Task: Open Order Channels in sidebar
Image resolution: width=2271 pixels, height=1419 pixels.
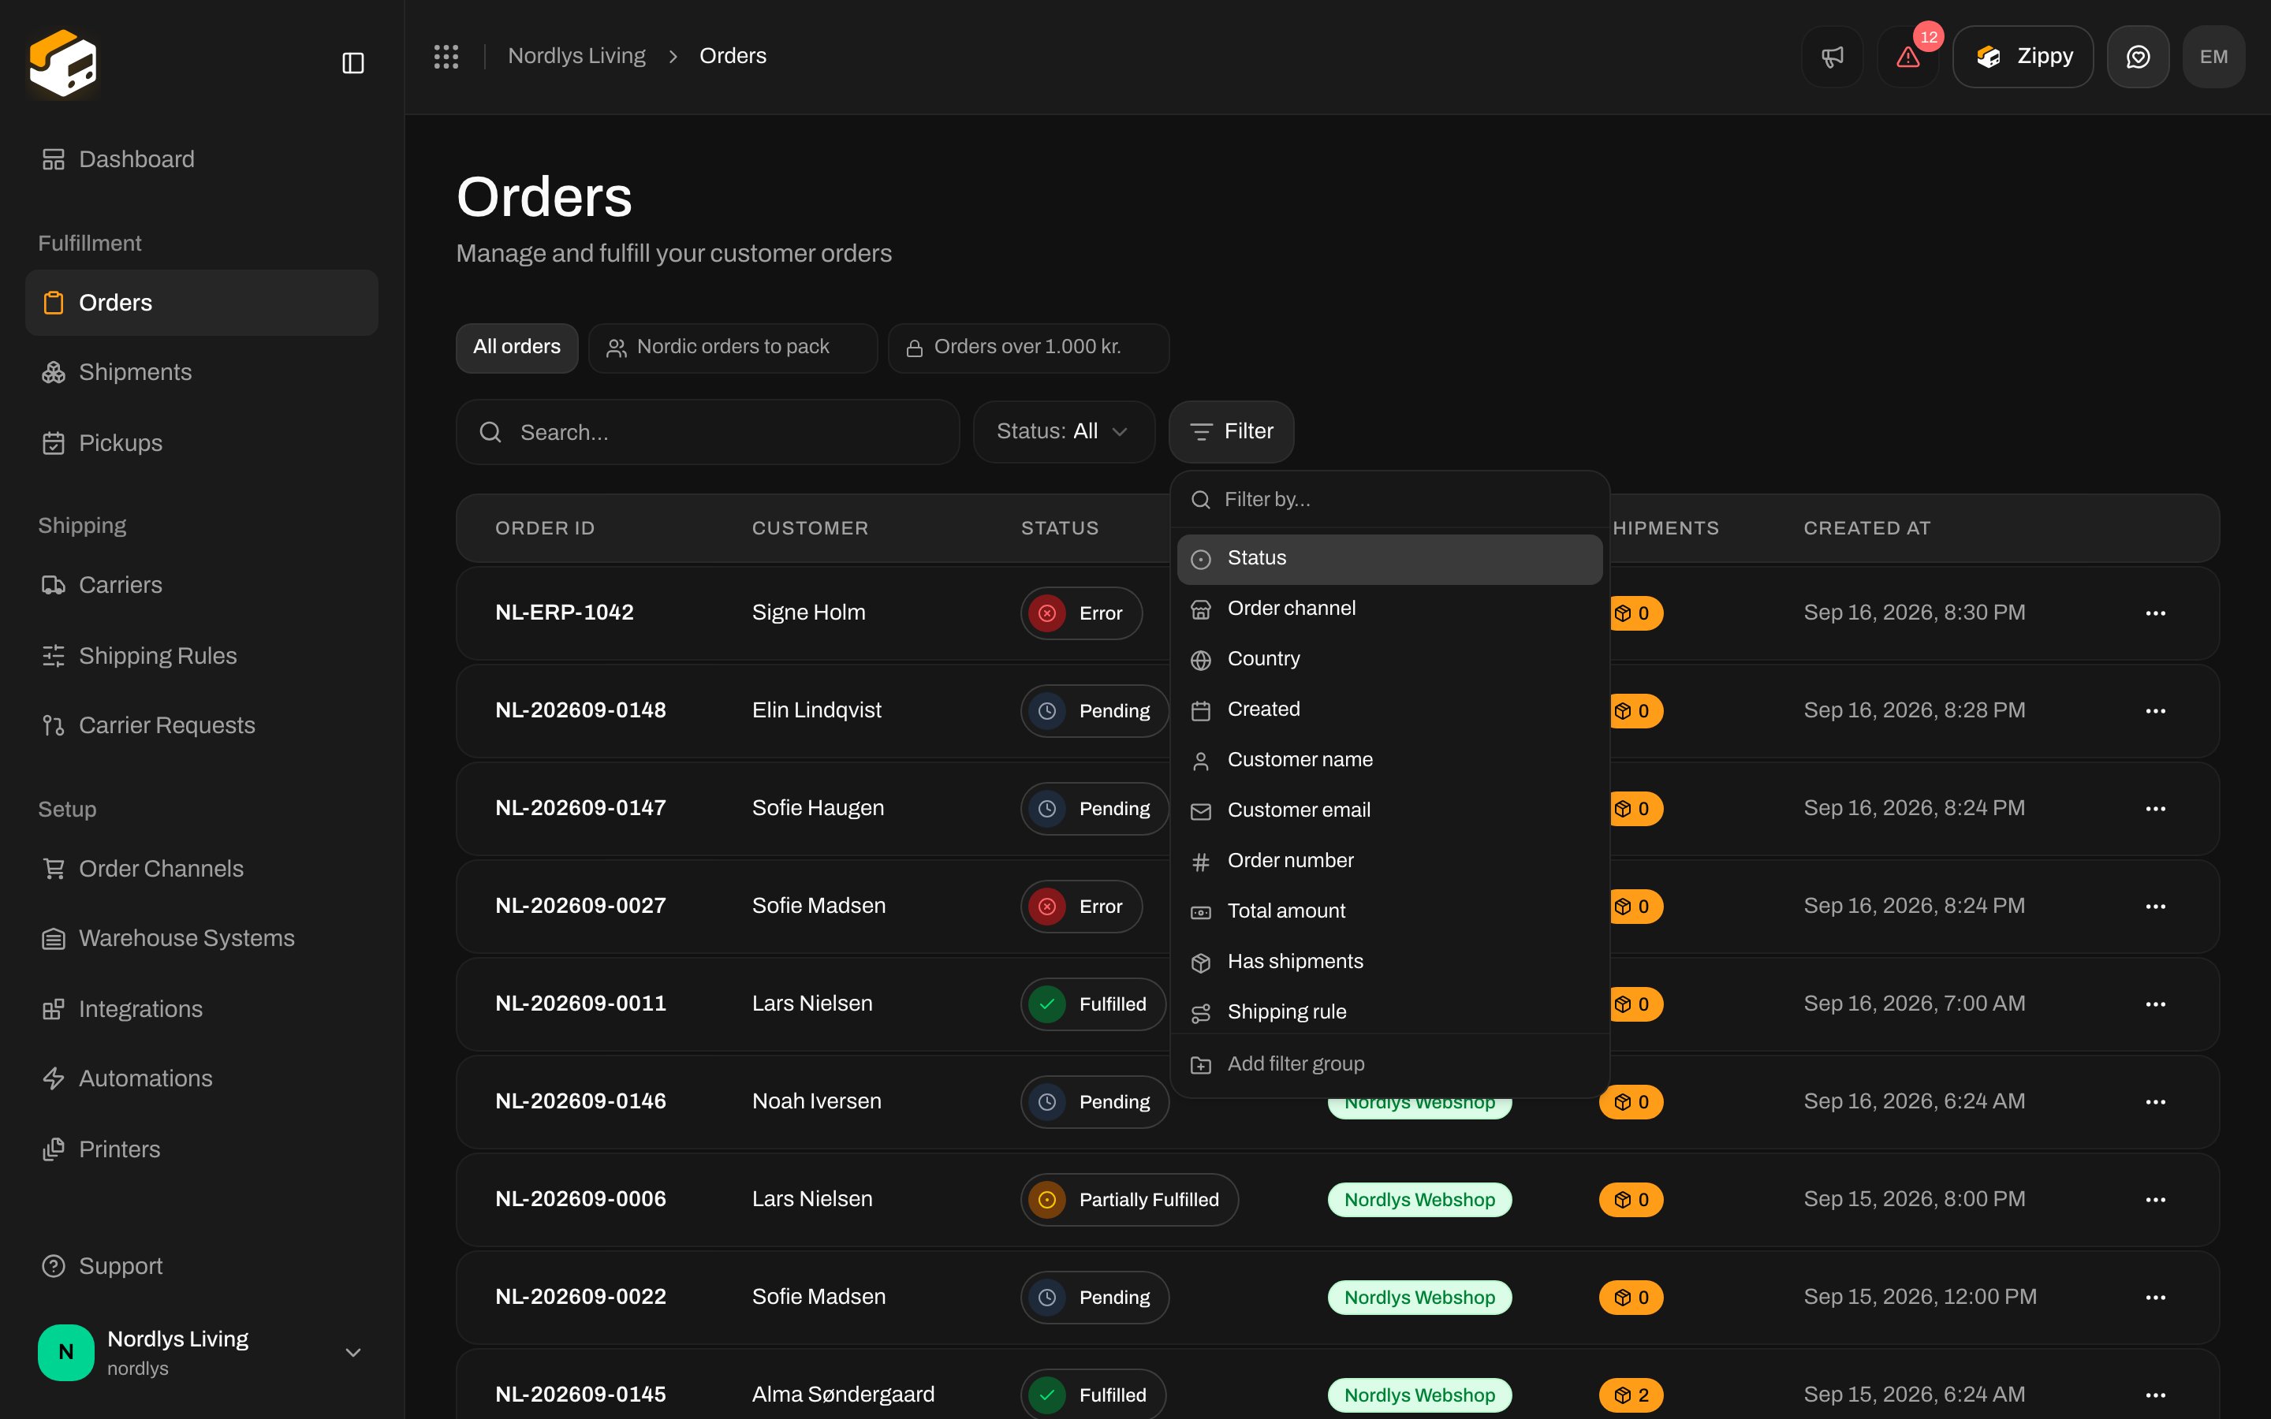Action: (x=202, y=869)
